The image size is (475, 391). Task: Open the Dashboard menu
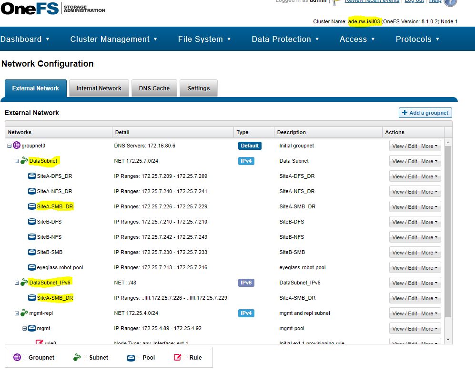tap(25, 39)
